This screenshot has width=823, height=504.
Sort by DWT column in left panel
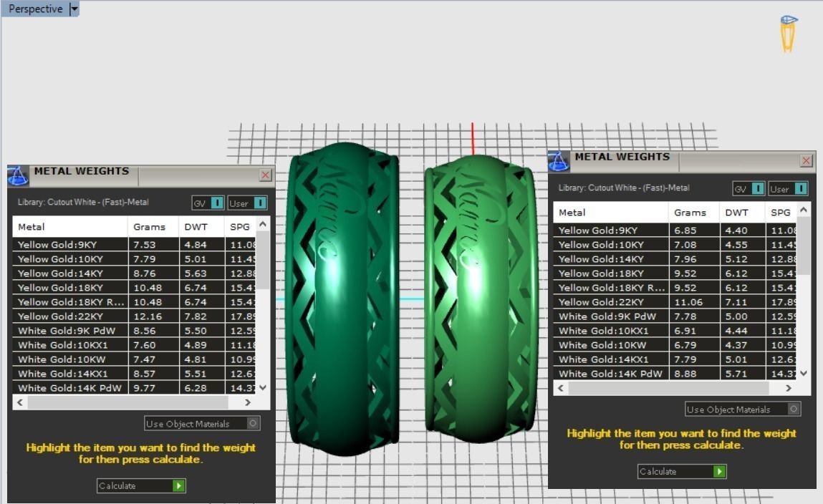pos(201,226)
